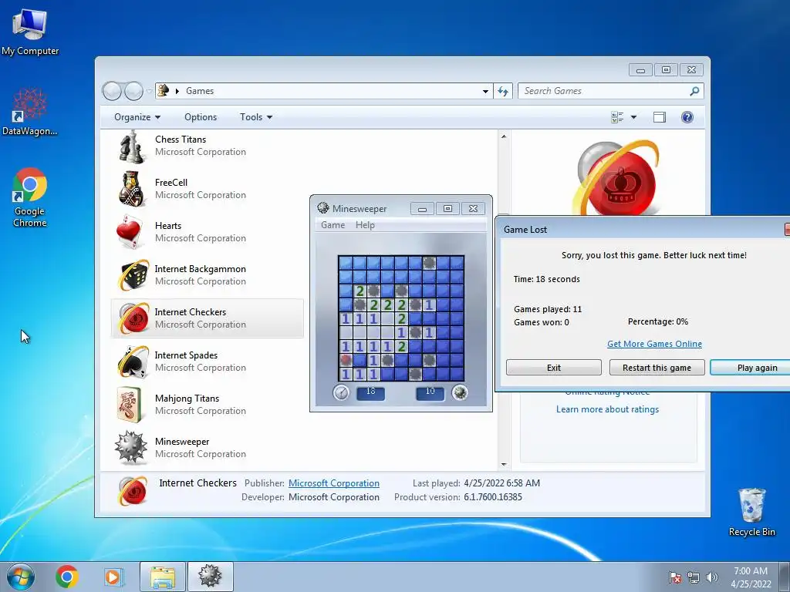Select the DataWagon desktop shortcut
The width and height of the screenshot is (790, 592).
click(x=30, y=112)
